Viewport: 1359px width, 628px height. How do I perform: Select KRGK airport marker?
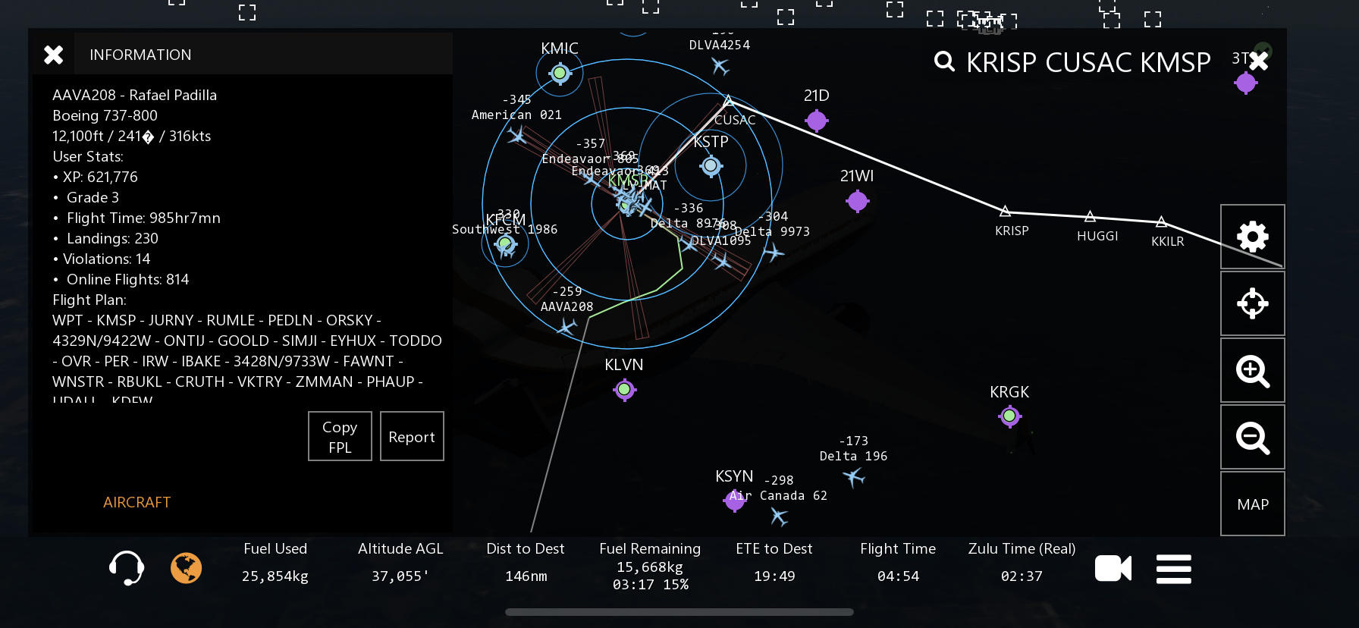[1009, 416]
